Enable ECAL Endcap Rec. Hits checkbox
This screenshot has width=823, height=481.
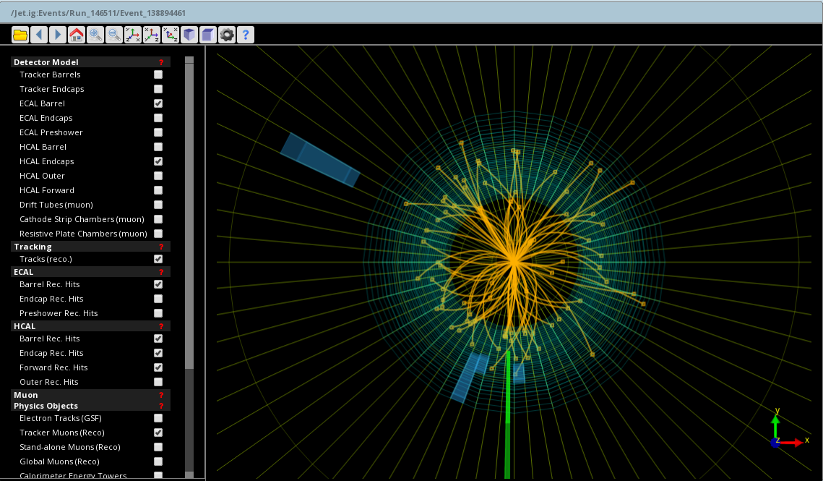158,299
